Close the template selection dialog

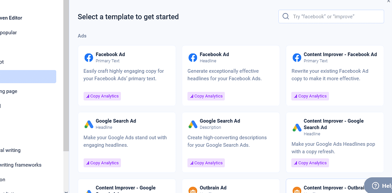[388, 1]
